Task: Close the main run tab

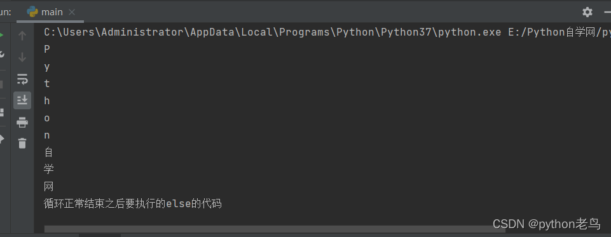Action: click(72, 13)
